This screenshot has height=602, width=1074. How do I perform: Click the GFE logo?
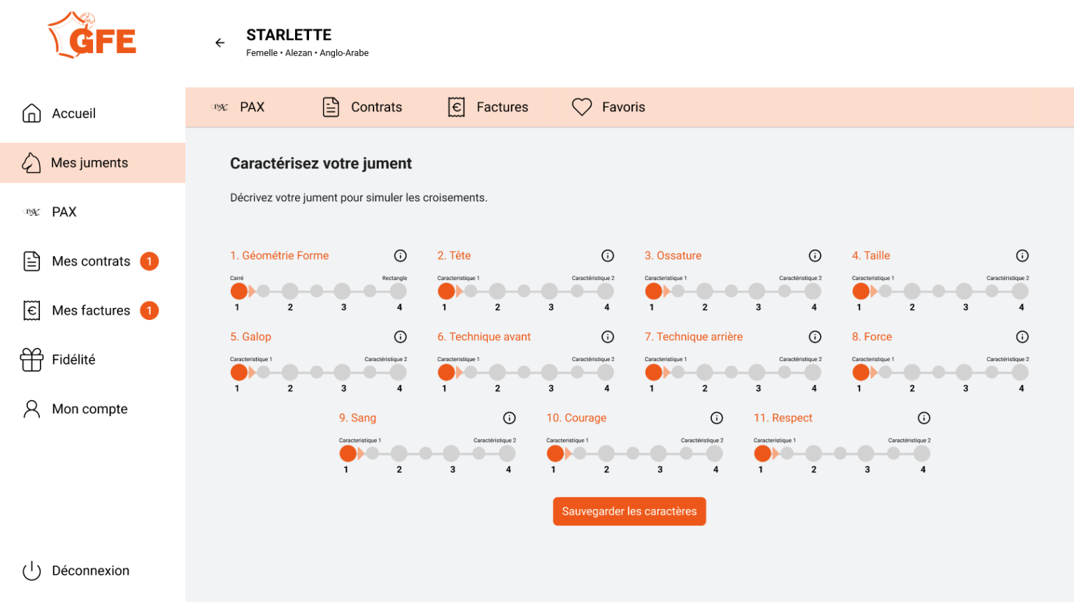click(x=92, y=36)
